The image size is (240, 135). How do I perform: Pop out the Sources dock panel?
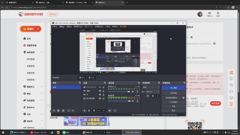tap(105, 83)
